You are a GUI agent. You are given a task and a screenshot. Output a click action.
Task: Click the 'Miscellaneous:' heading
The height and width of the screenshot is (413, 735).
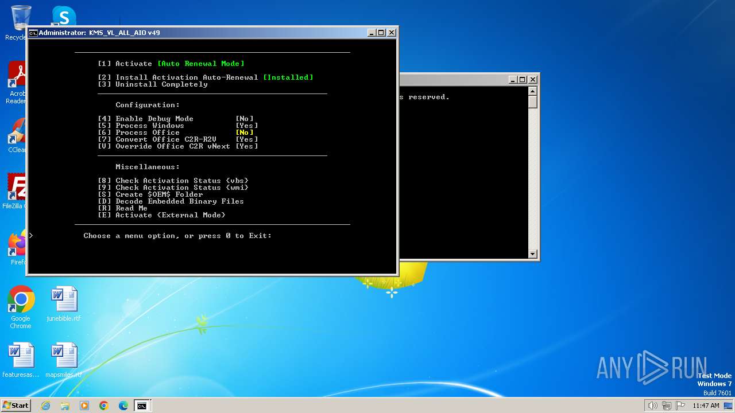tap(148, 167)
